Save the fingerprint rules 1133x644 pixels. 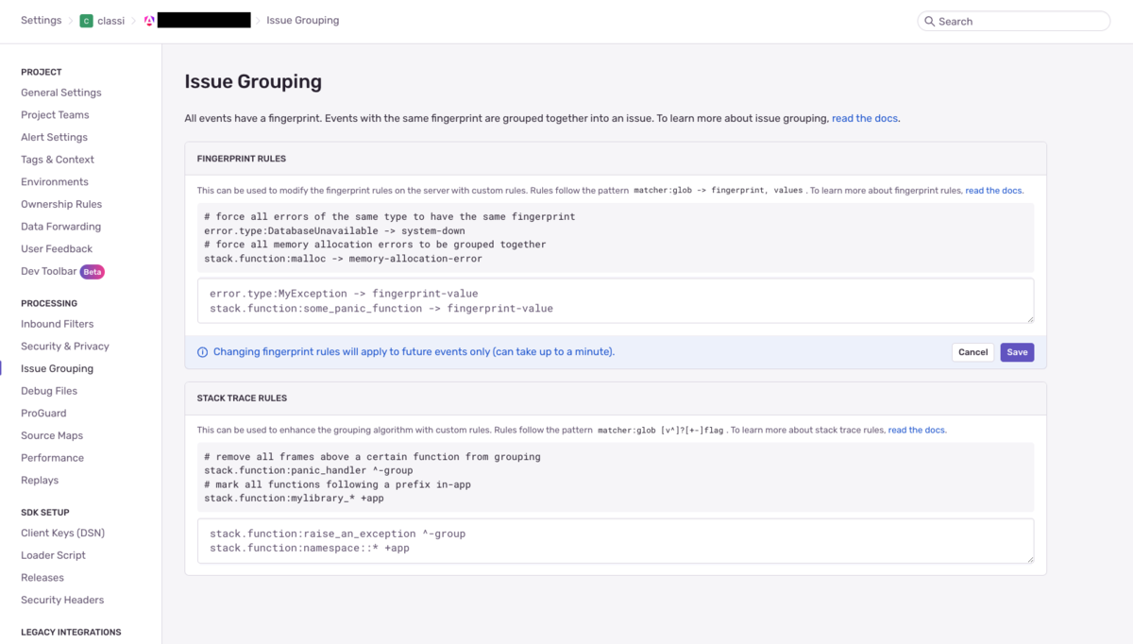(x=1017, y=352)
